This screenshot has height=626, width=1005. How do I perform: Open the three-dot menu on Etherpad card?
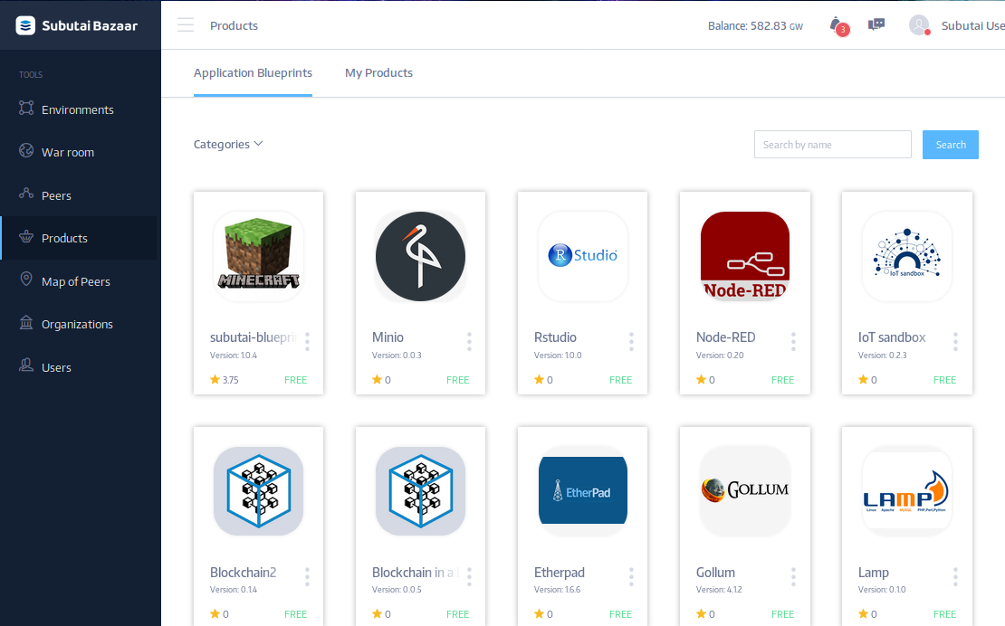point(632,577)
